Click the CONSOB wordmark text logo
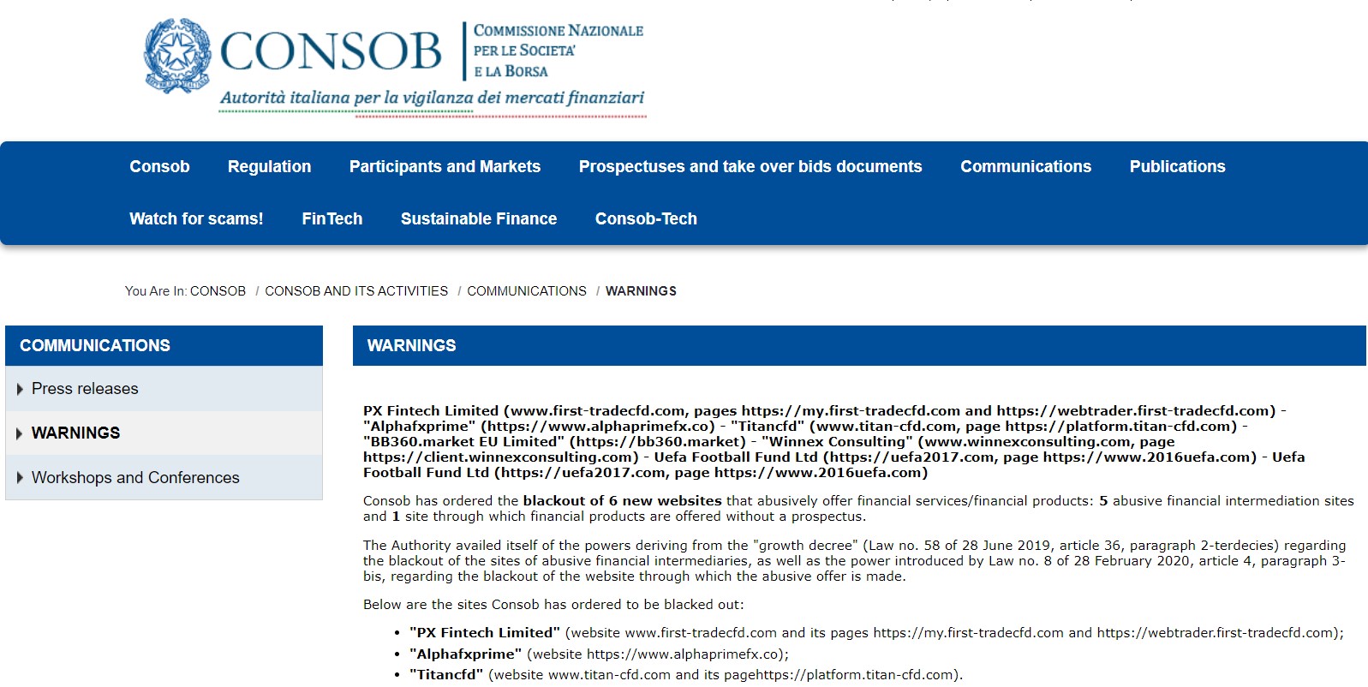The height and width of the screenshot is (687, 1368). 331,51
